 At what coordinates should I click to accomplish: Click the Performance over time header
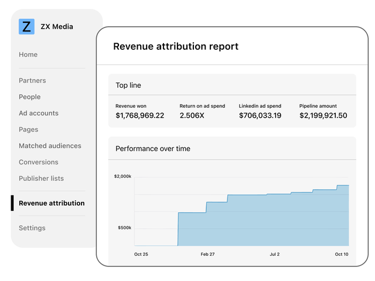[153, 149]
